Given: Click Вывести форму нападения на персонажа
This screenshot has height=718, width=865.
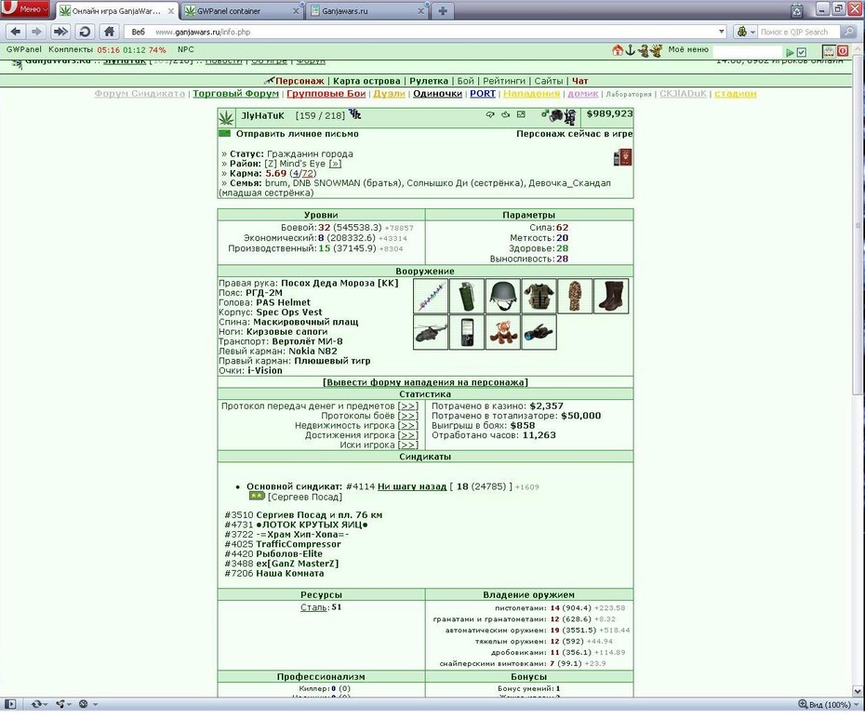Looking at the screenshot, I should click(x=425, y=382).
